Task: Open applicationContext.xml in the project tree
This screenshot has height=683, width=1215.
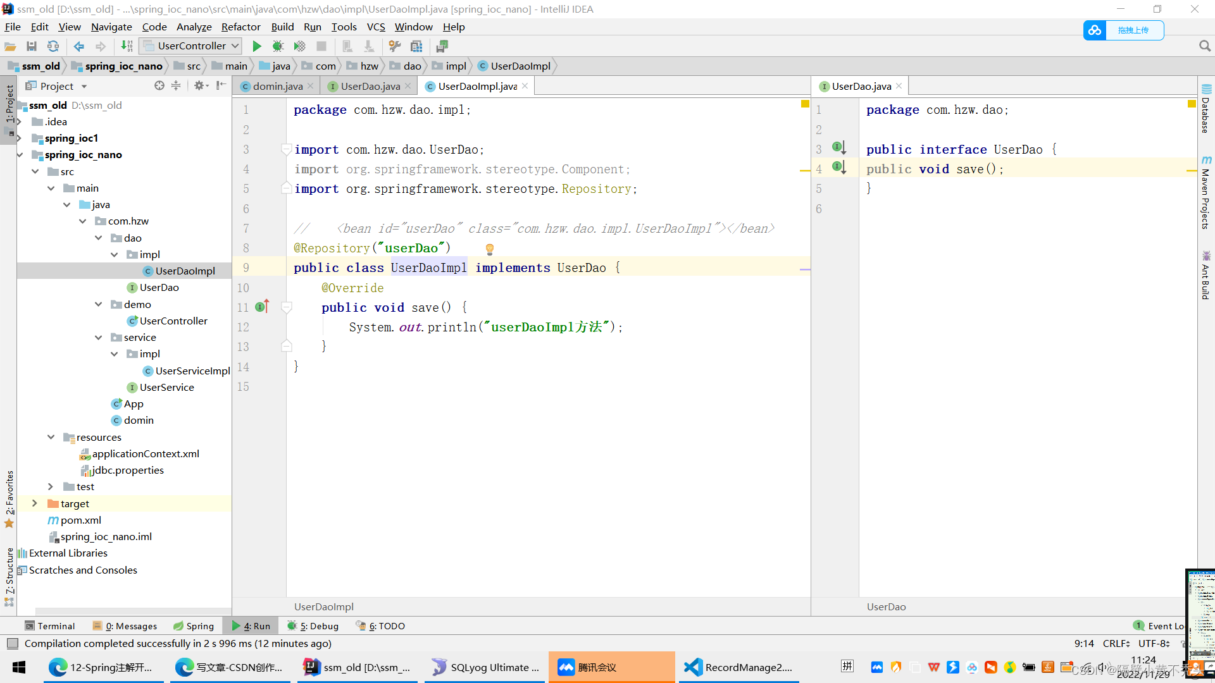Action: pos(146,454)
